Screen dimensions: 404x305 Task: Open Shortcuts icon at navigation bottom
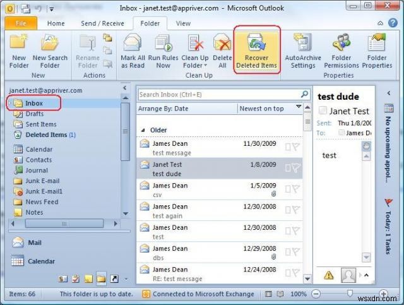114,278
